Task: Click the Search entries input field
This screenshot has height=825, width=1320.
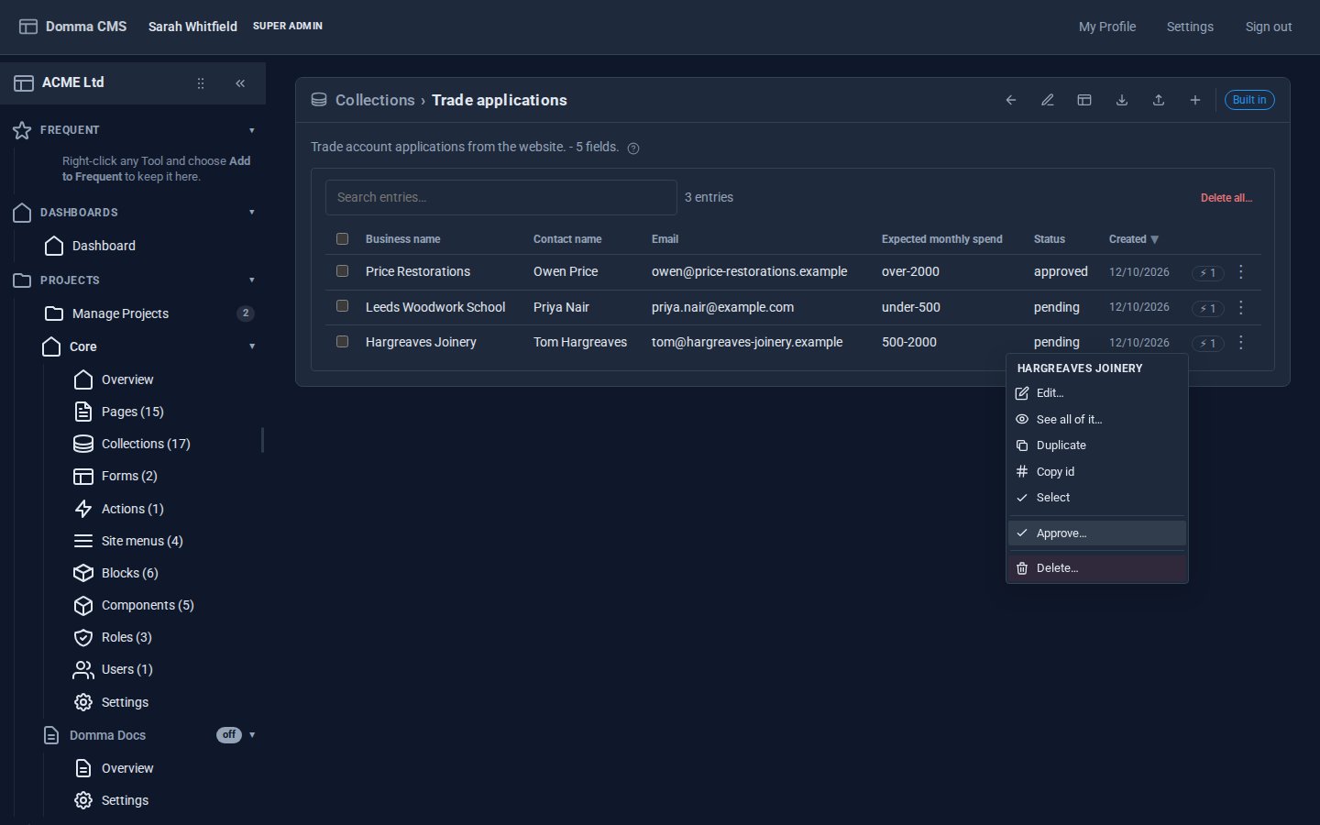Action: pos(501,197)
